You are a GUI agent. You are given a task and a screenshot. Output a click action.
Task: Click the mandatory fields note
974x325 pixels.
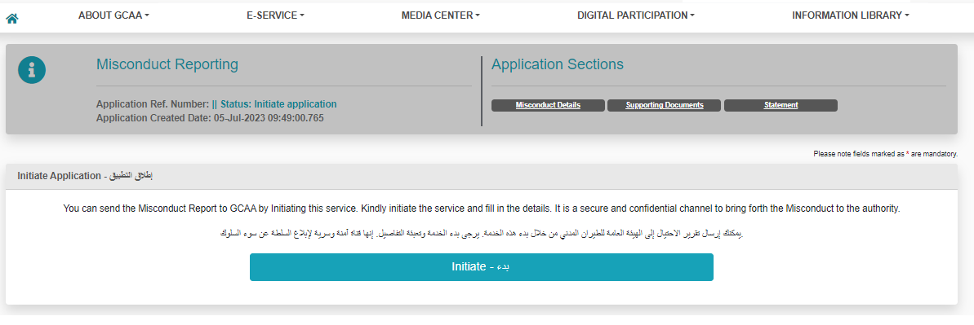click(x=885, y=154)
